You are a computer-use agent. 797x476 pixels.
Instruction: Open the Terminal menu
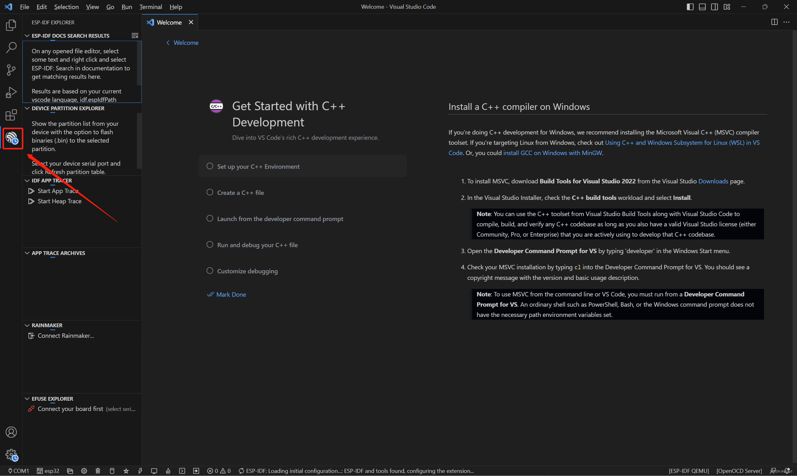[150, 7]
